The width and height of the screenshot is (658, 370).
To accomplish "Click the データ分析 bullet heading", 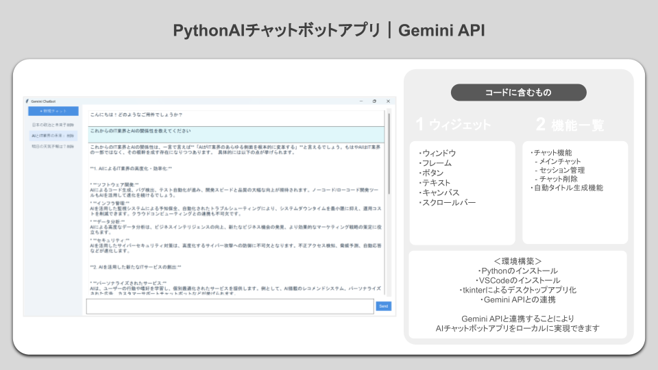I will (108, 221).
